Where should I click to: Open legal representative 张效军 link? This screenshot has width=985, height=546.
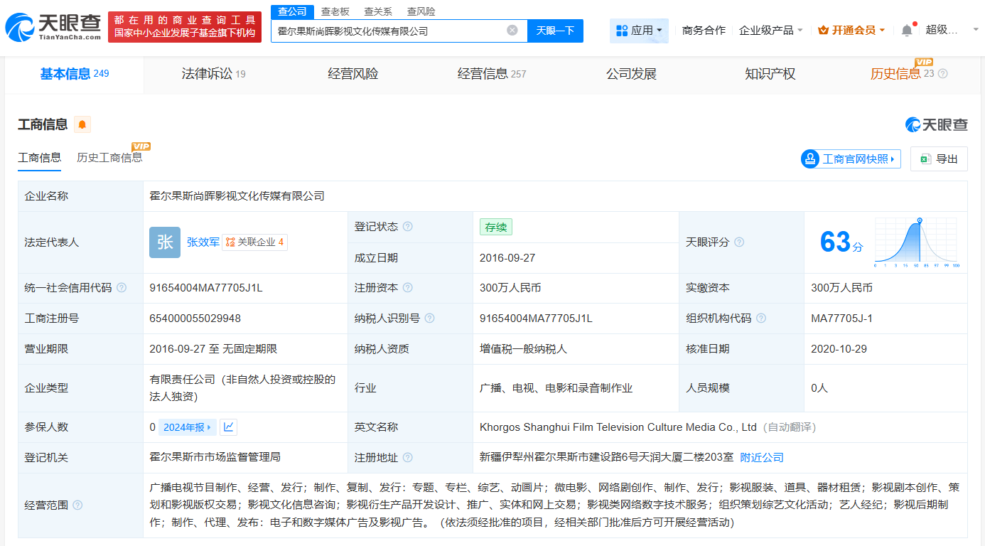(203, 242)
